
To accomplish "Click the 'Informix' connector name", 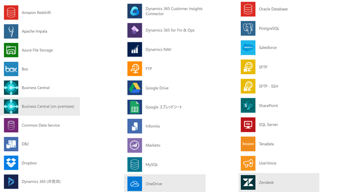I will [x=153, y=126].
